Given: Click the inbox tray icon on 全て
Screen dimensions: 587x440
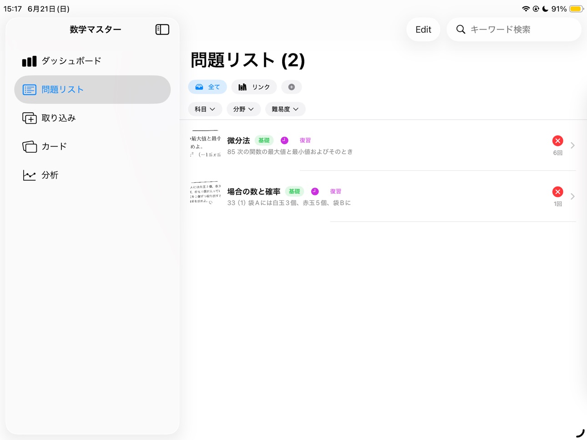Looking at the screenshot, I should tap(199, 87).
